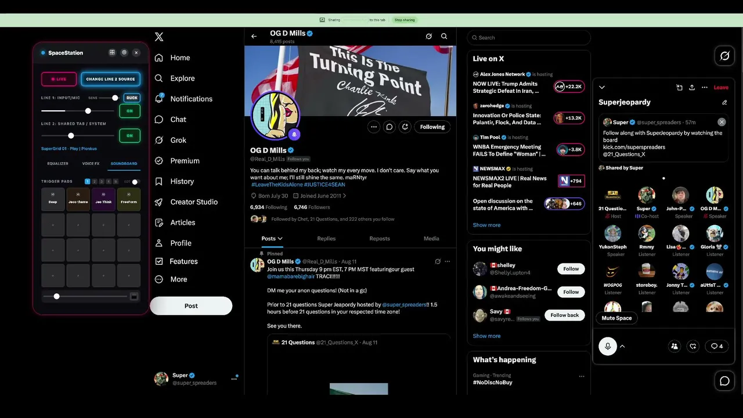743x418 pixels.
Task: Toggle Line 2 Shared Tab ON button
Action: coord(129,136)
